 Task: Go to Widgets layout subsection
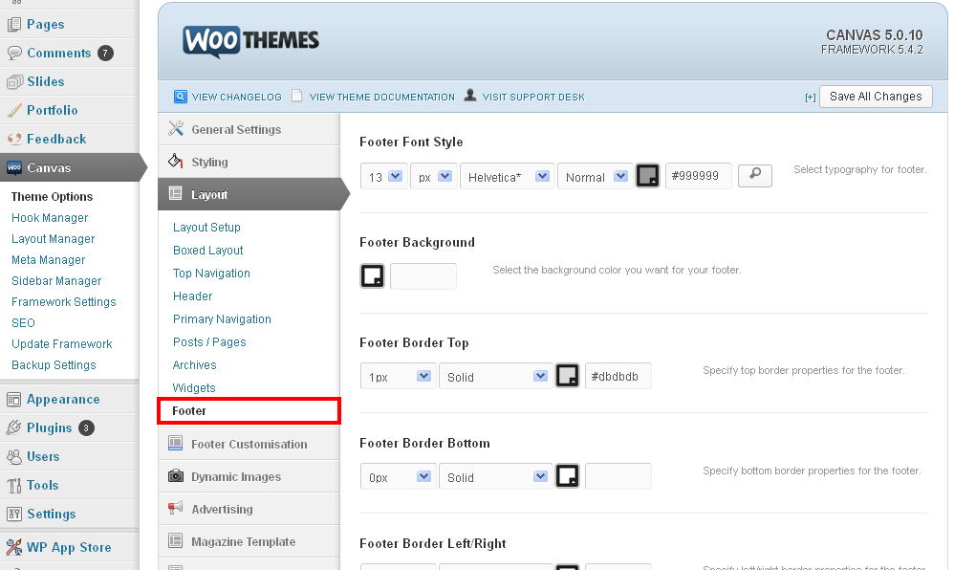click(194, 388)
